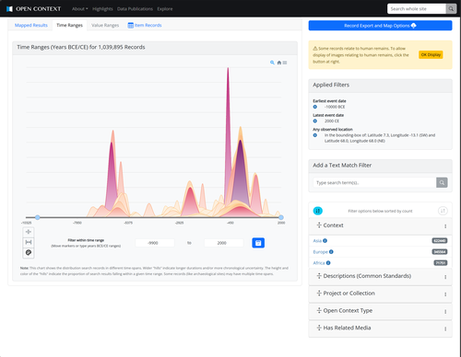The image size is (461, 357).
Task: Focus the Search whole site field
Action: point(417,9)
